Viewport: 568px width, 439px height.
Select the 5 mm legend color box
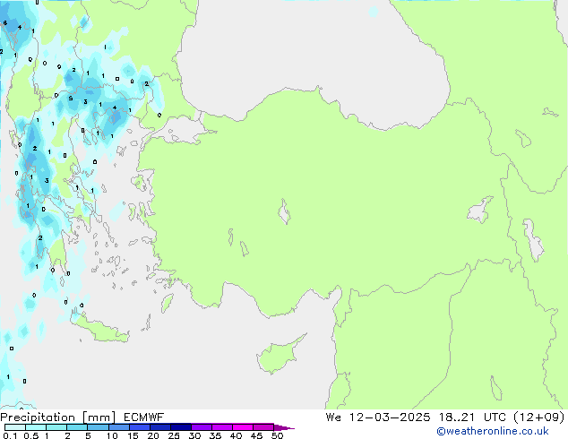(x=98, y=427)
